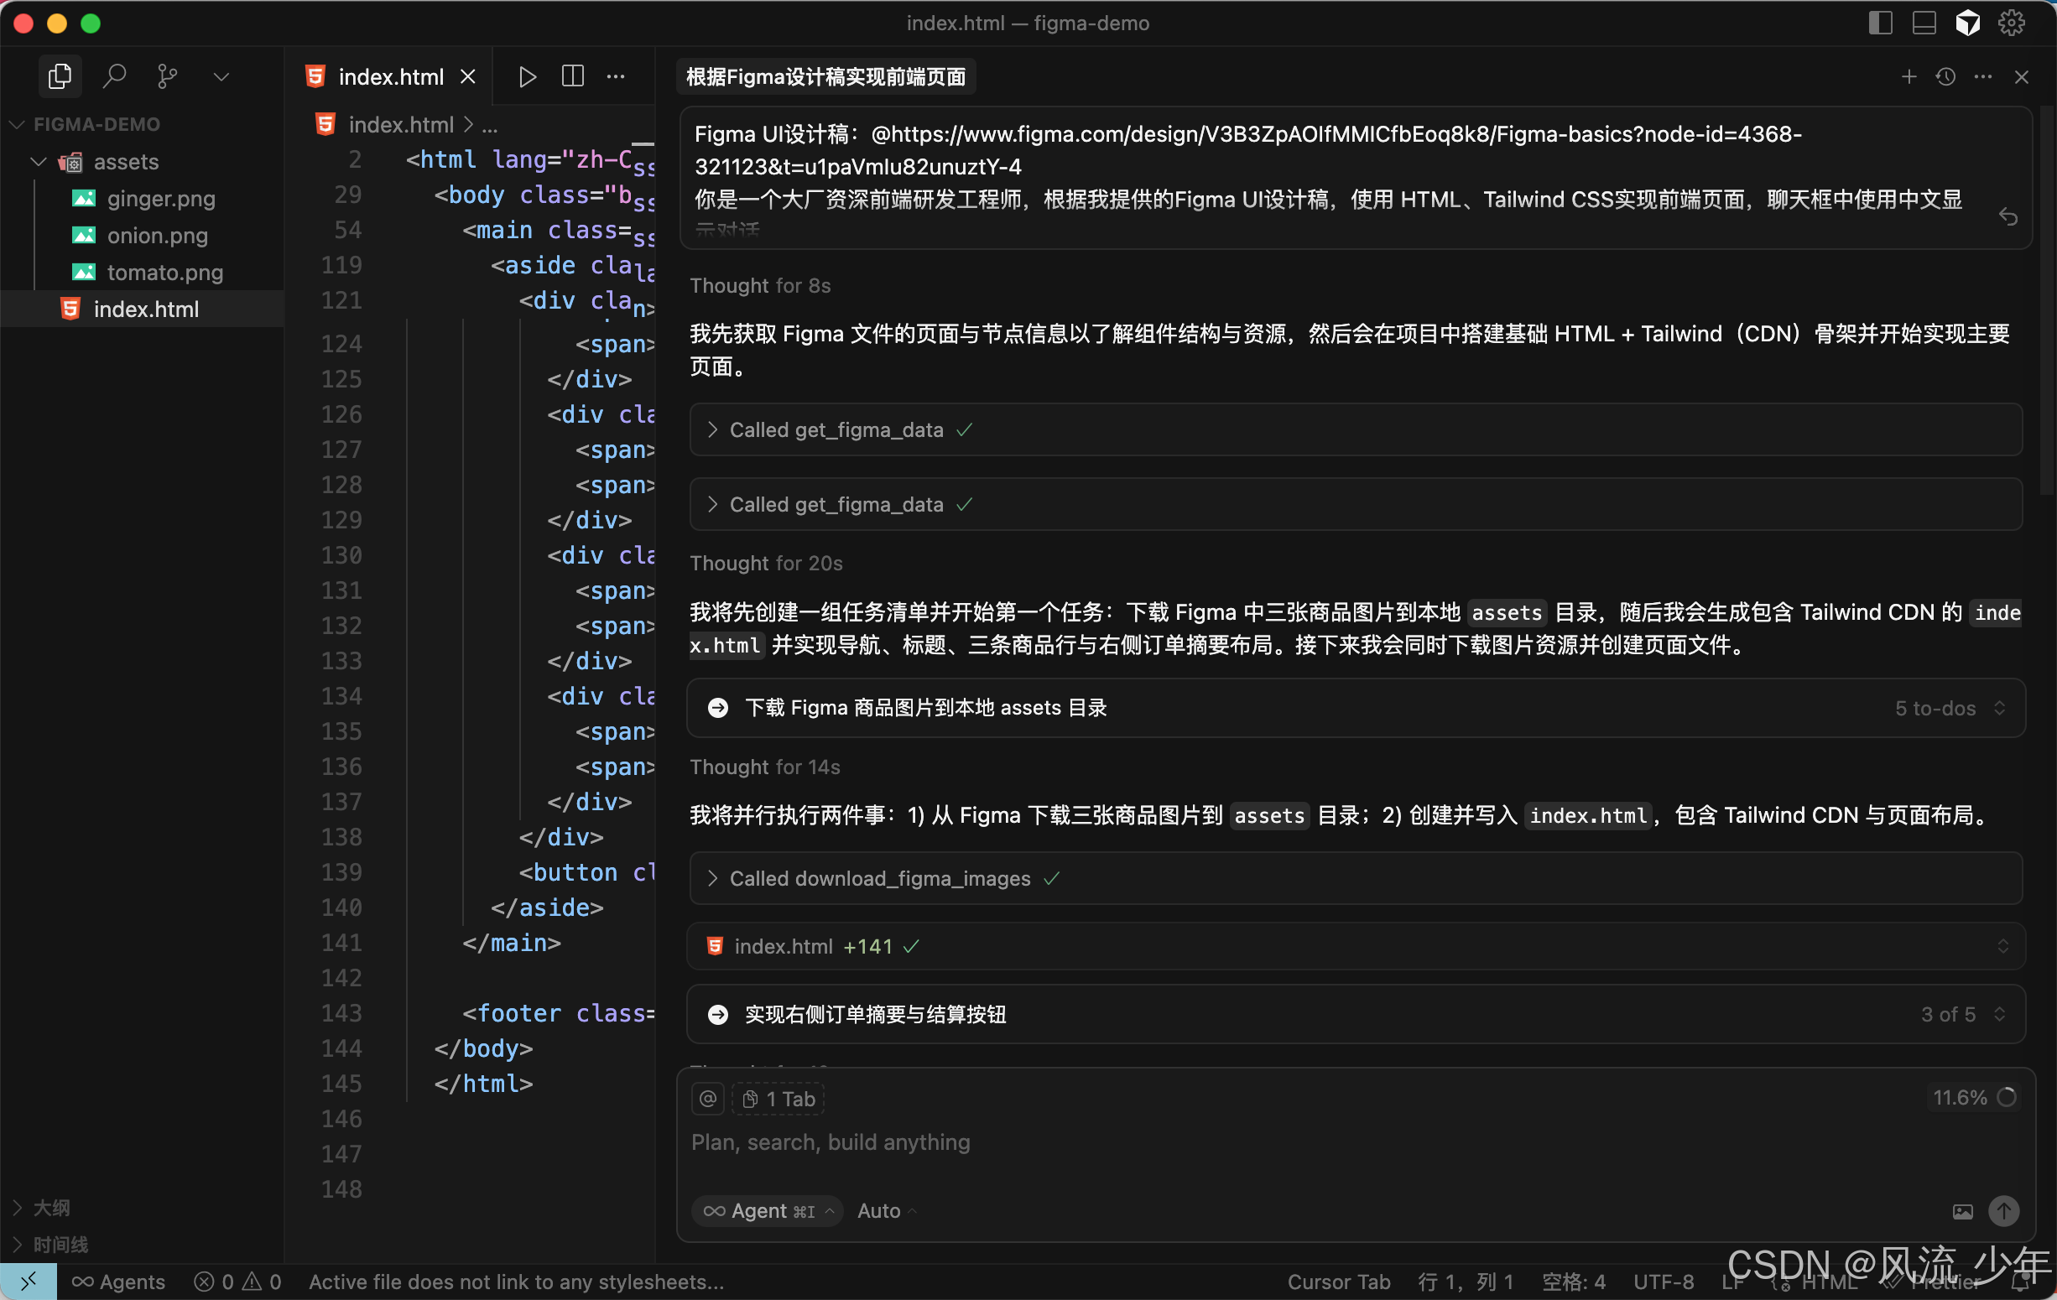
Task: Toggle the primary sidebar layout icon
Action: tap(1880, 23)
